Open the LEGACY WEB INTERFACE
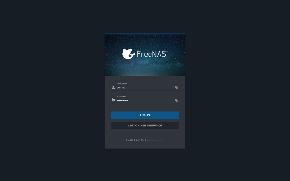This screenshot has height=181, width=290. (145, 125)
